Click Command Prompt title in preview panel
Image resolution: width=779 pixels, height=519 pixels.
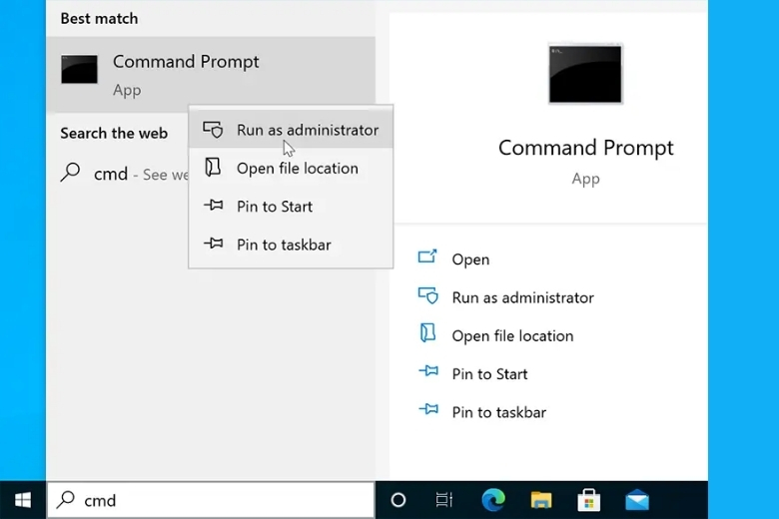point(585,148)
